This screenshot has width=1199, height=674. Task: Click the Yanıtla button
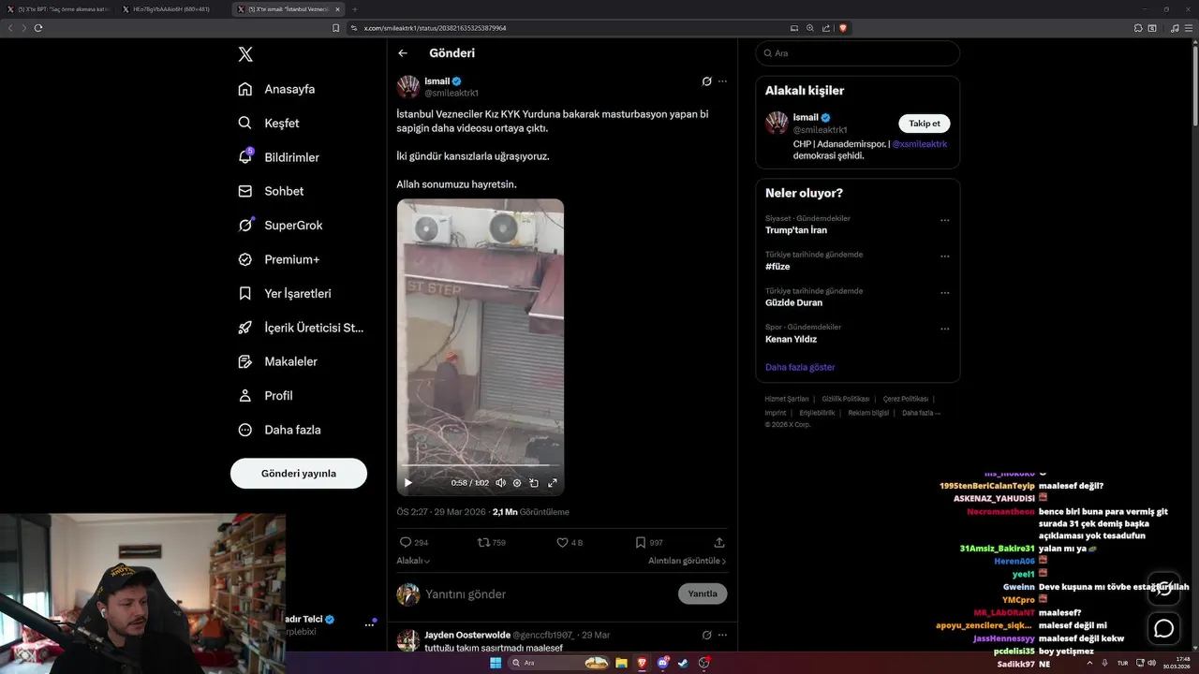tap(703, 593)
